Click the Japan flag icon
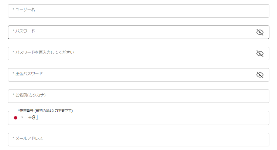277x150 pixels. coord(15,118)
